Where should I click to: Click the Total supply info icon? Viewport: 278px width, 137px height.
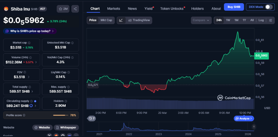pyautogui.click(x=29, y=87)
